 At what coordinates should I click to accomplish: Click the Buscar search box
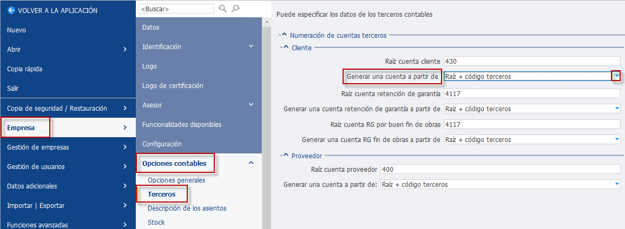coord(176,9)
